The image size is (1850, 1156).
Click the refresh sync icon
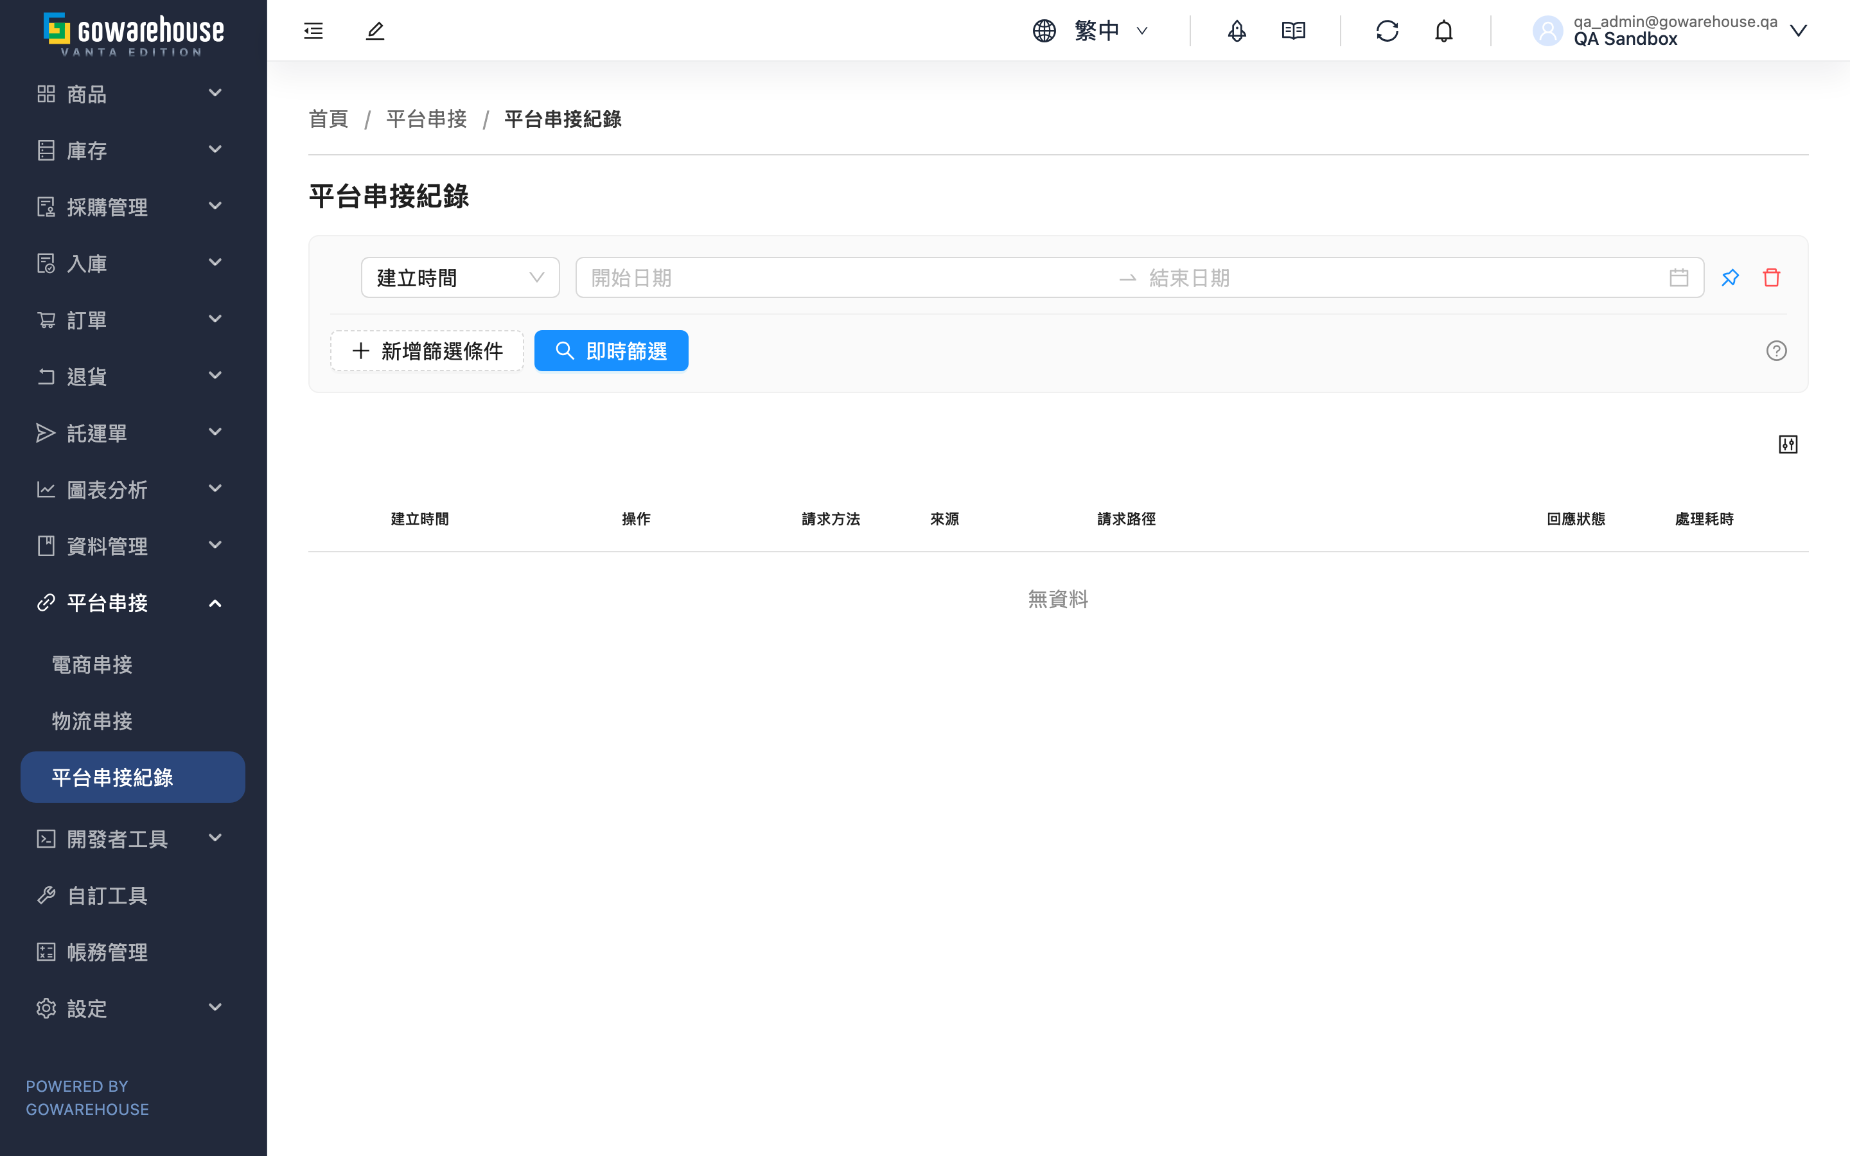(x=1387, y=31)
